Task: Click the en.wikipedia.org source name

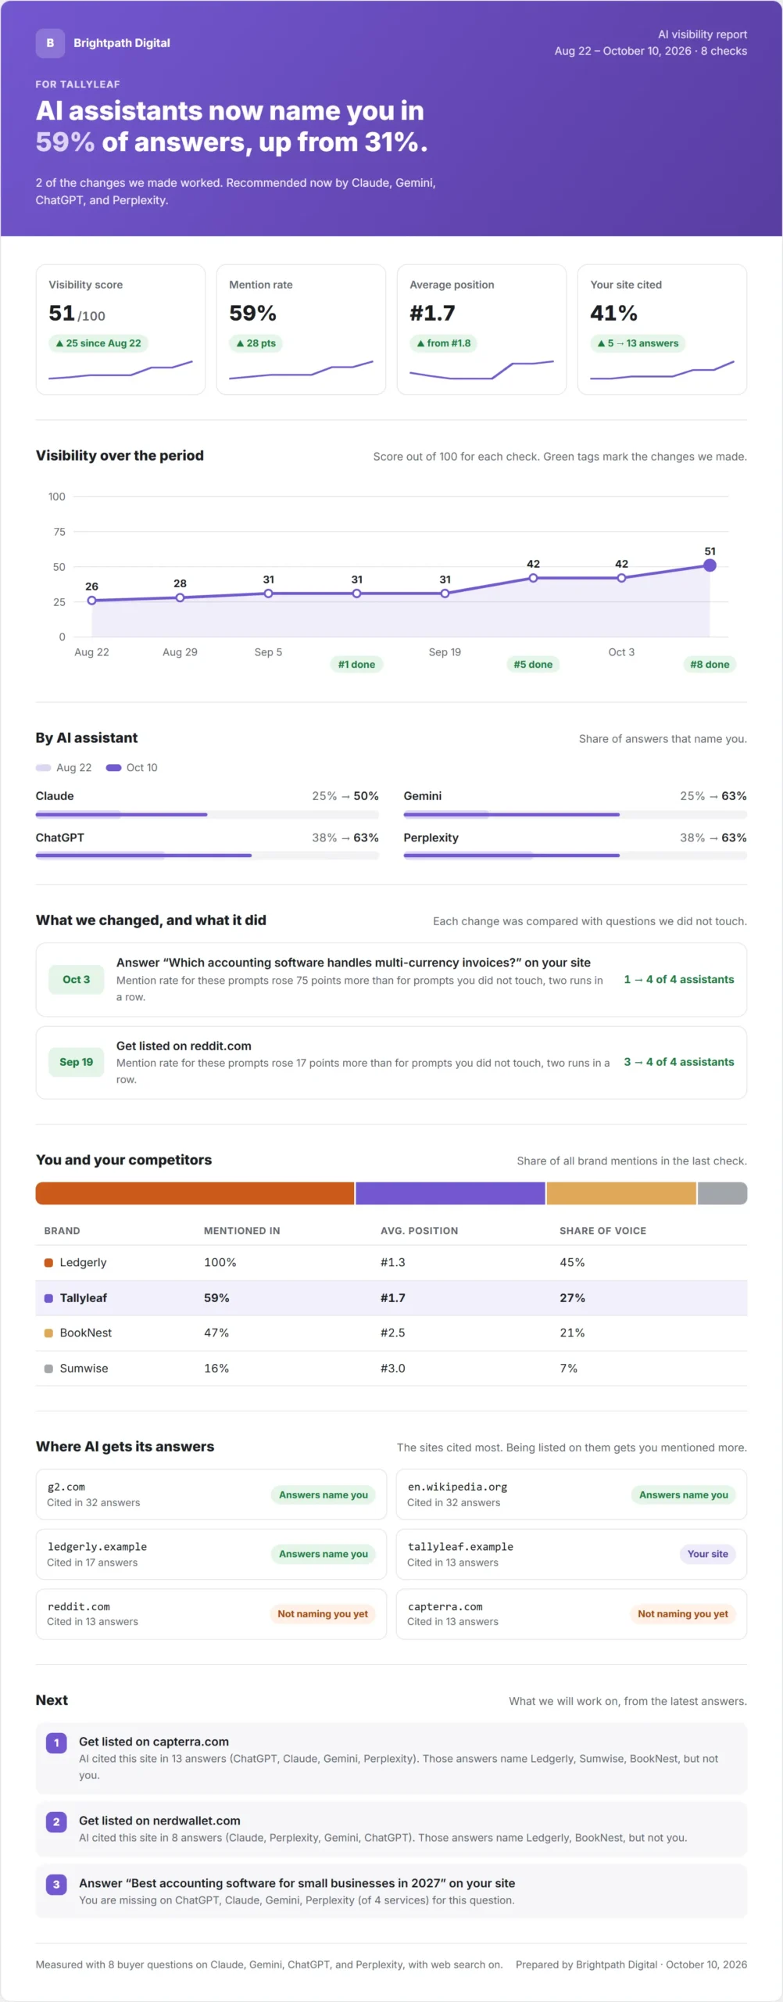Action: pyautogui.click(x=458, y=1487)
